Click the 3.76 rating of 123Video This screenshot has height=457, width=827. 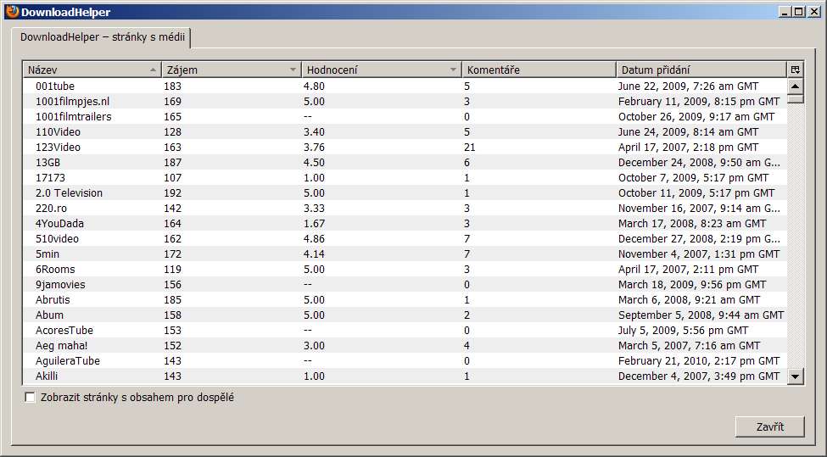314,147
